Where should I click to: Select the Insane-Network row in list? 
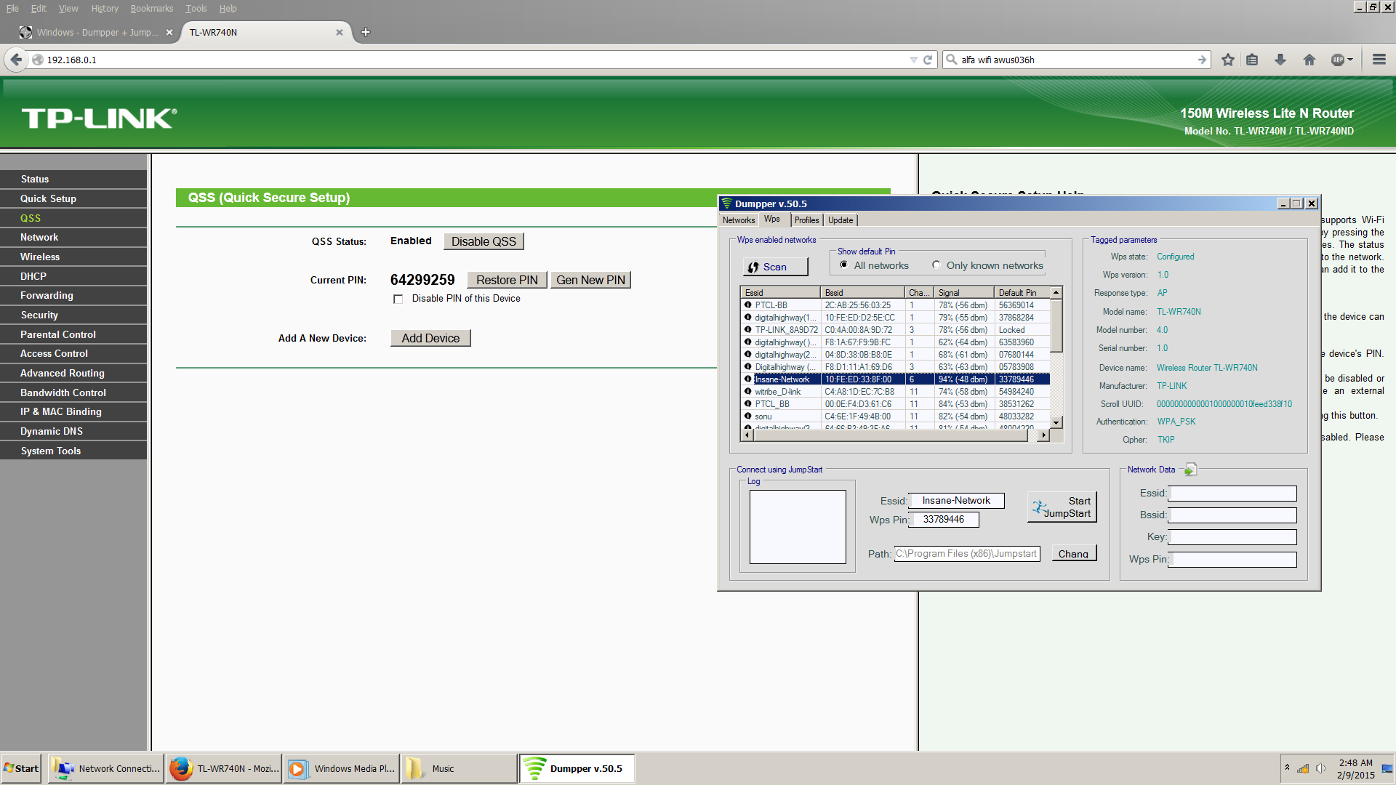click(x=896, y=379)
